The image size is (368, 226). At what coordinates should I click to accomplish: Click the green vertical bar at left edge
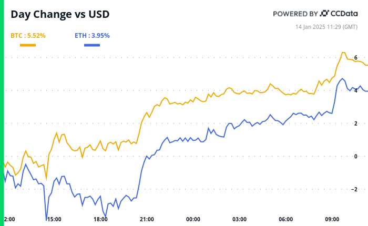tap(2, 113)
